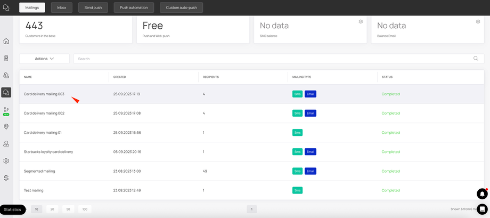490x218 pixels.
Task: Open the chat support widget icon
Action: [482, 209]
